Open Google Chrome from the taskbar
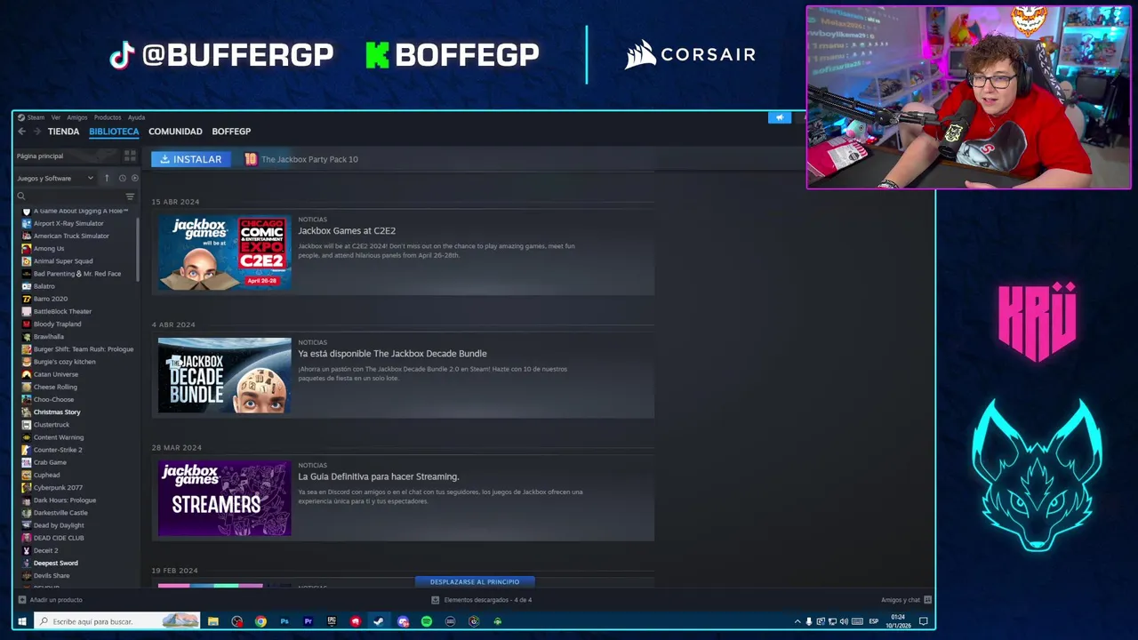Viewport: 1138px width, 640px height. pos(260,621)
